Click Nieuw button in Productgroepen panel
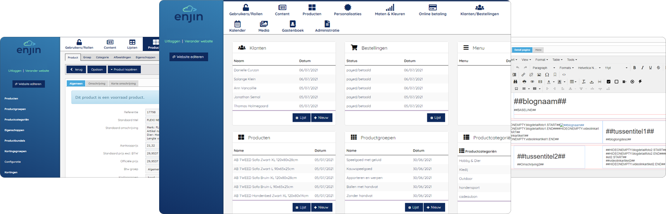 pos(434,207)
